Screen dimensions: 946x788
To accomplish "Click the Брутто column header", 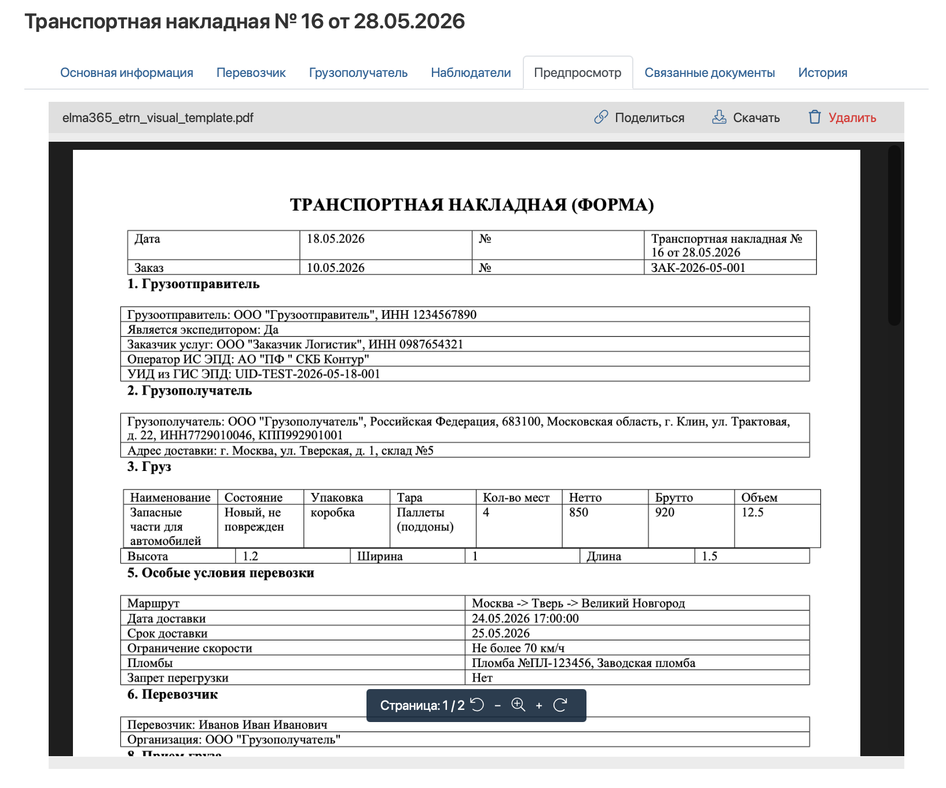I will pyautogui.click(x=691, y=497).
